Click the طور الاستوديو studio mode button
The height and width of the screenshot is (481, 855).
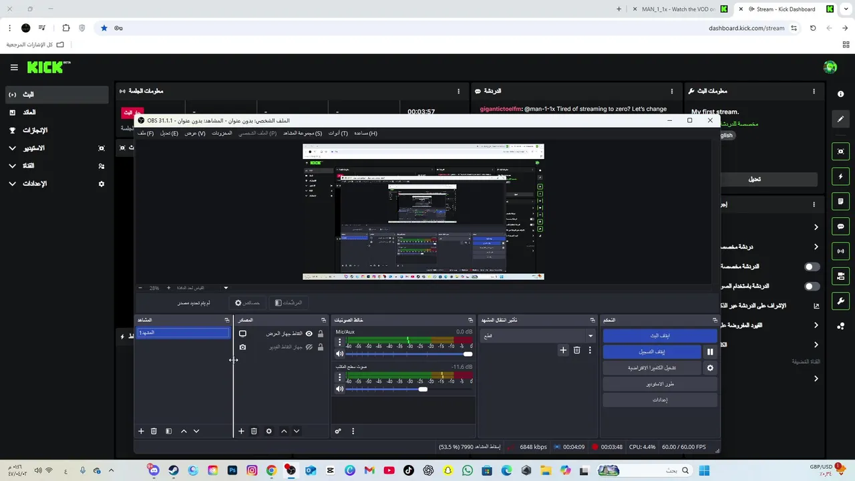click(x=660, y=383)
